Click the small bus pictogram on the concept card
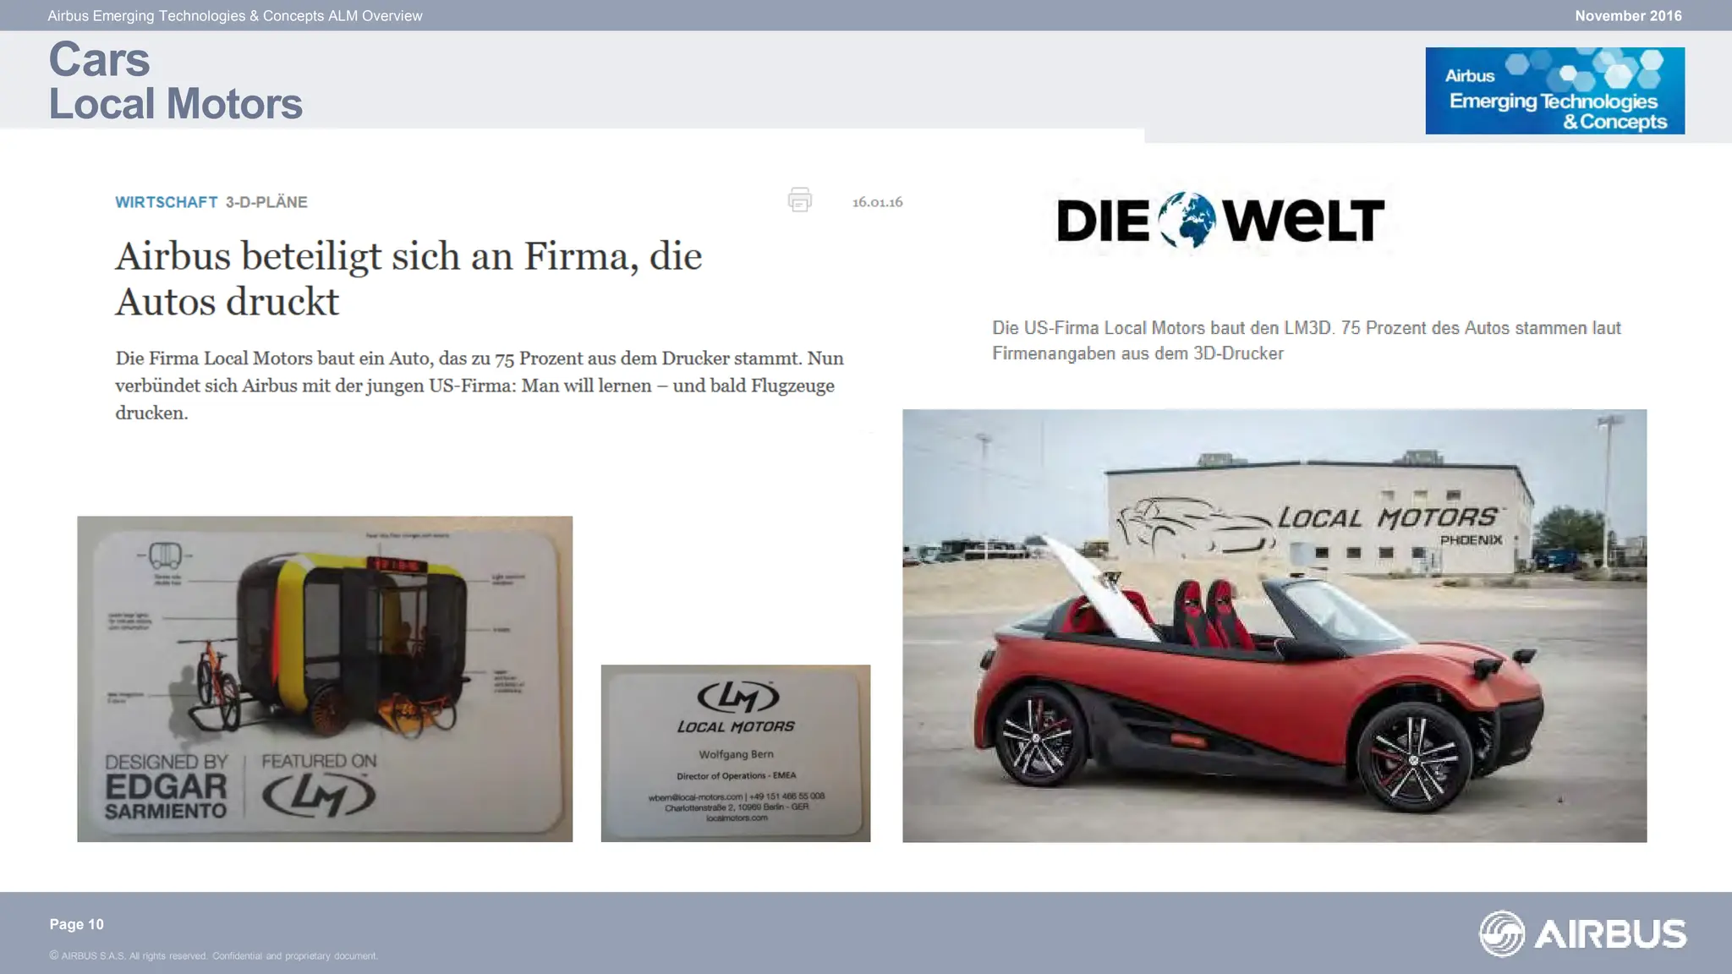The width and height of the screenshot is (1732, 974). [x=165, y=555]
